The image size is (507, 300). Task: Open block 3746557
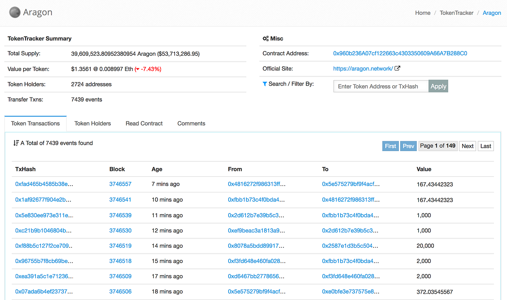(120, 184)
